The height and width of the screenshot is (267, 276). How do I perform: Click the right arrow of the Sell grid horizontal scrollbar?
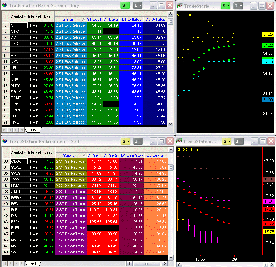click(165, 263)
